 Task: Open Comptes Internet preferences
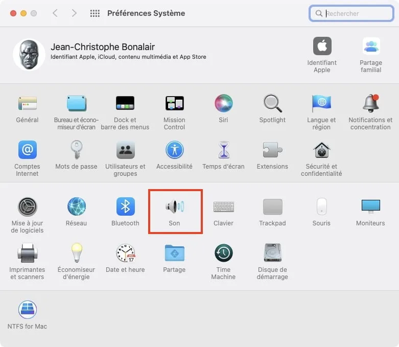tap(27, 150)
